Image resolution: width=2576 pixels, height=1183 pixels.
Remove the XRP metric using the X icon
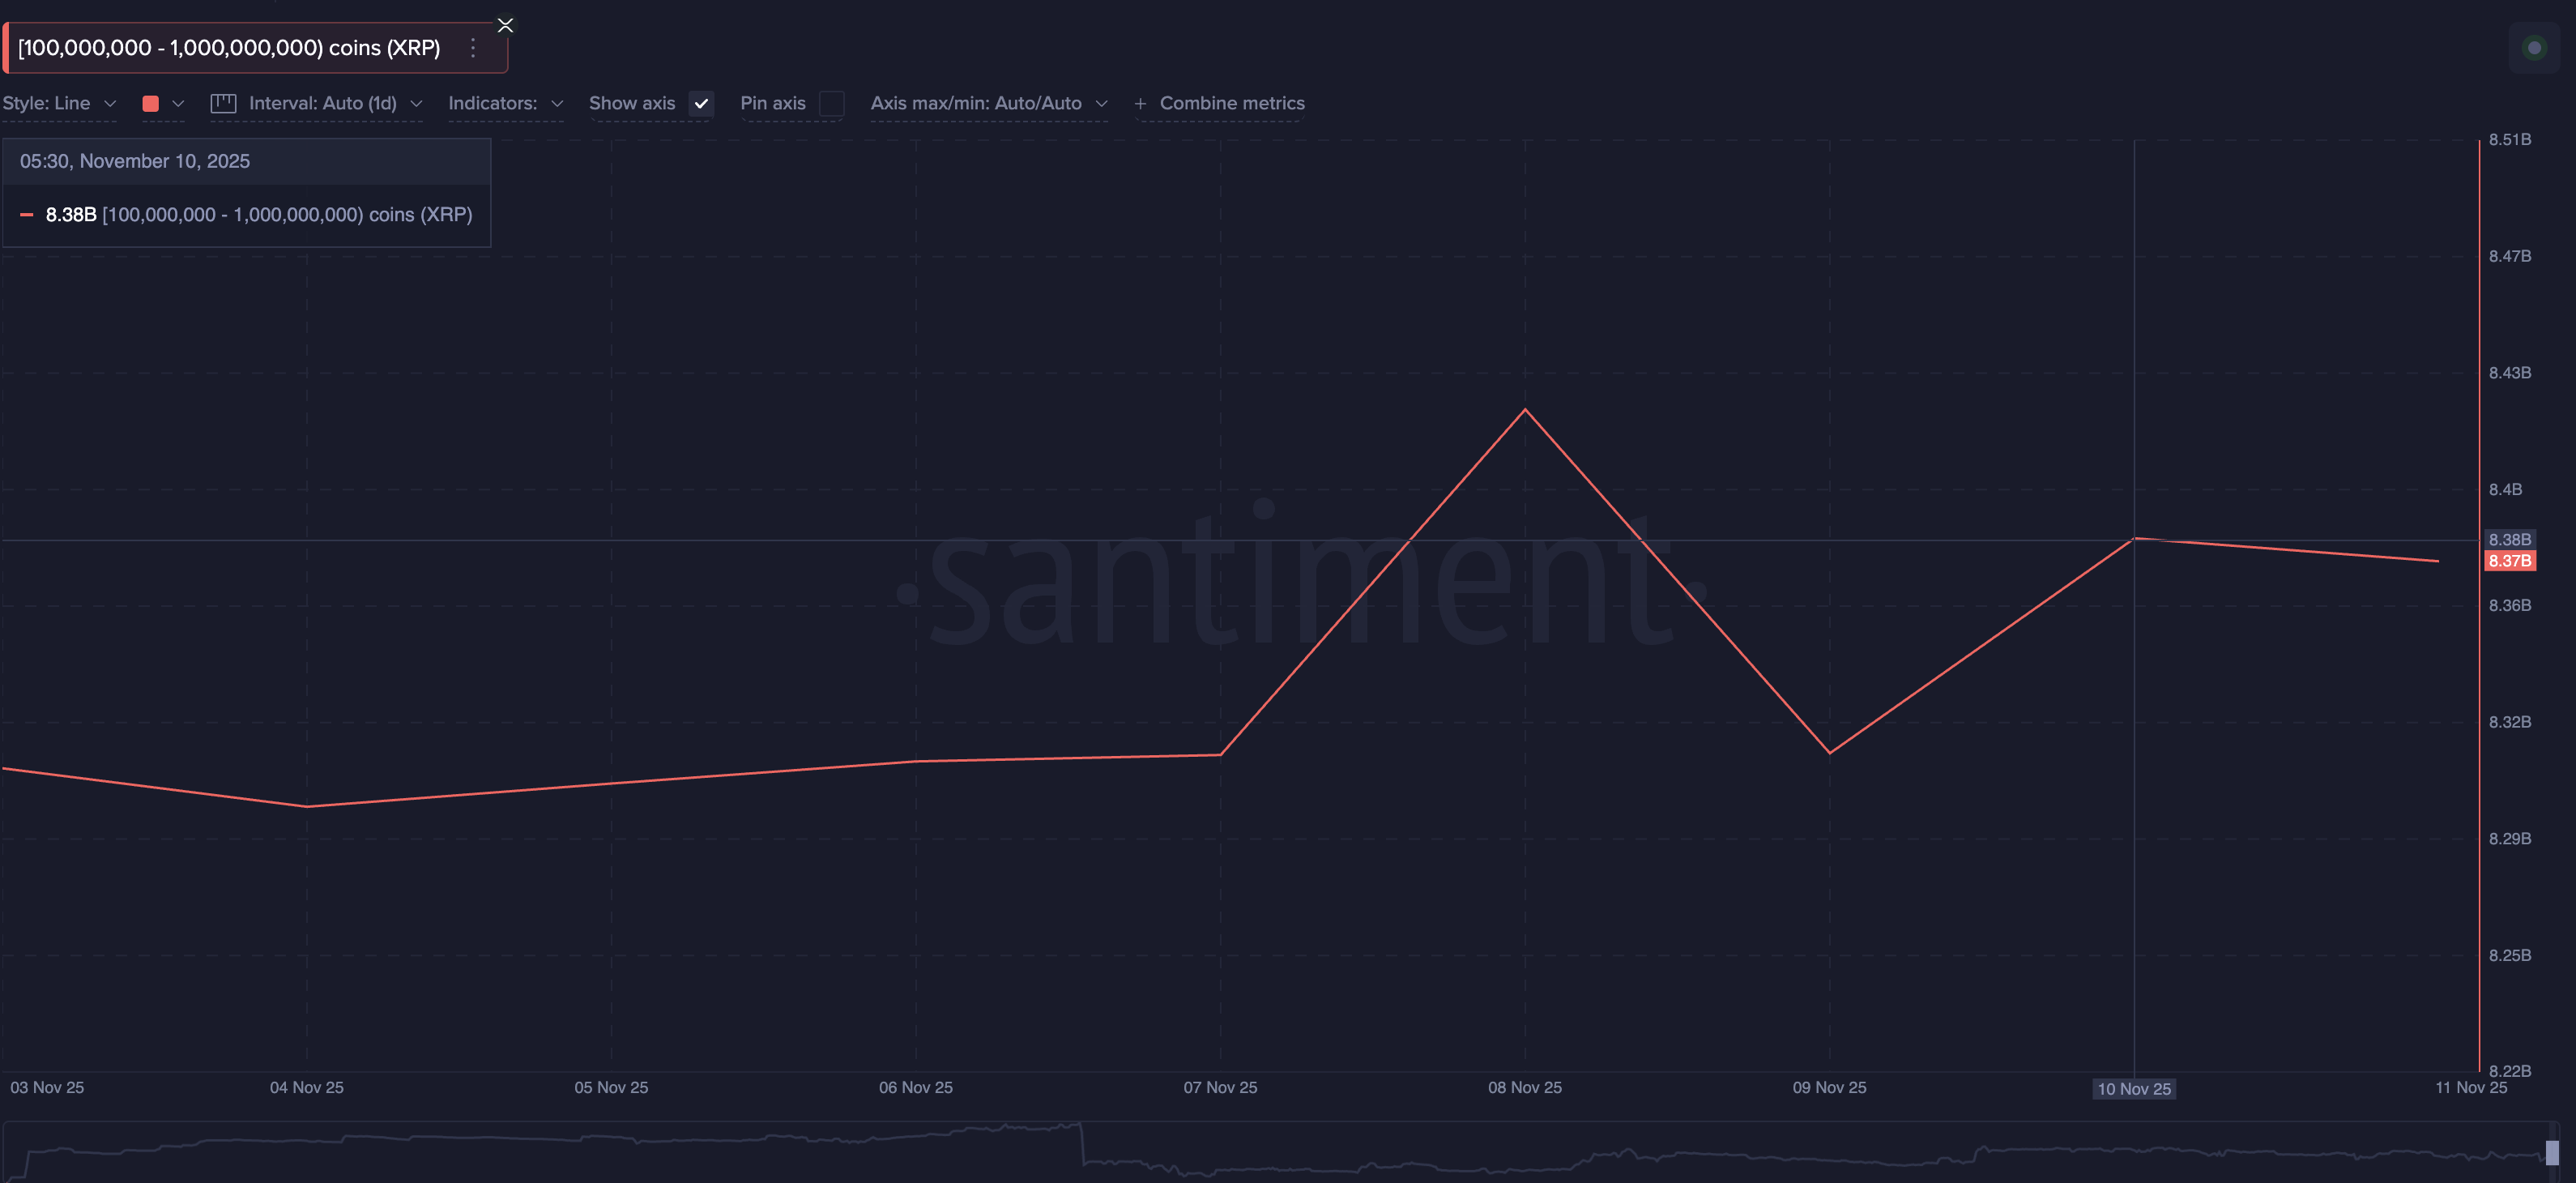[505, 25]
